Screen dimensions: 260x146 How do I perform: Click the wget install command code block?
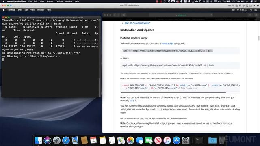[x=180, y=65]
